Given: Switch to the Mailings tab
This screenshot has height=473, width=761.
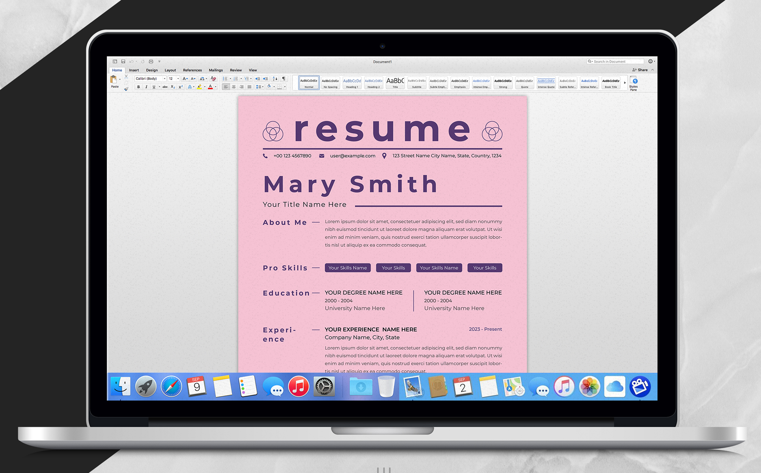Looking at the screenshot, I should click(216, 70).
